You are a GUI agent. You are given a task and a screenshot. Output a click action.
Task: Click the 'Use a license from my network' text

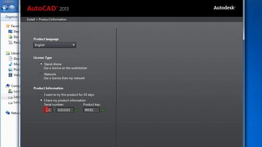64,78
